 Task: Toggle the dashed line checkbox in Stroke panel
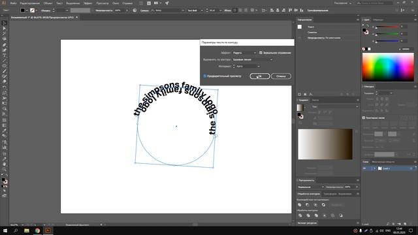(364, 117)
